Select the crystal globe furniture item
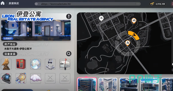The image size is (173, 91). 36,64
